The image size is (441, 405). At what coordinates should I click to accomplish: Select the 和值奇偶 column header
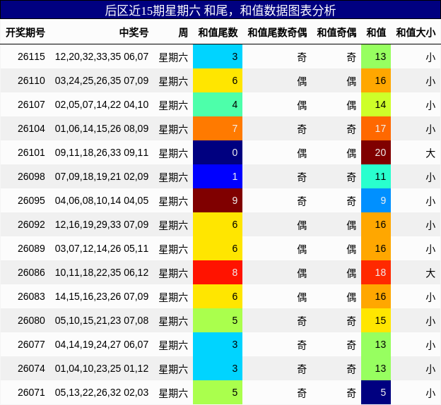point(336,32)
